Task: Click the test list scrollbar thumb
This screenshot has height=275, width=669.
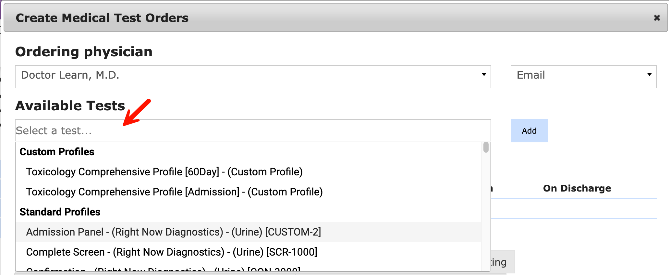Action: (x=486, y=147)
